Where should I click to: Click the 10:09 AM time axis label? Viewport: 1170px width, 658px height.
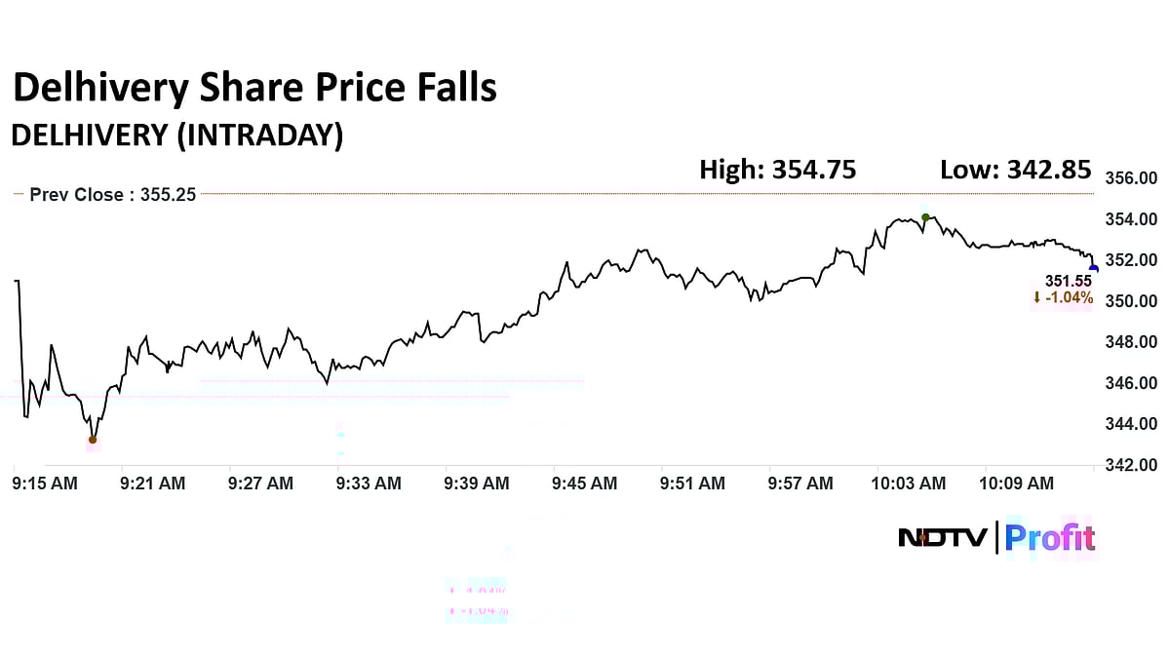(x=1017, y=483)
